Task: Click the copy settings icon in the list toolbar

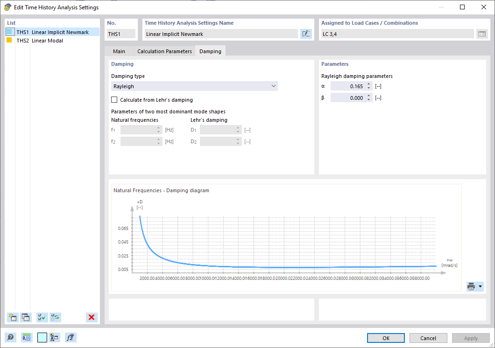Action: pos(26,317)
